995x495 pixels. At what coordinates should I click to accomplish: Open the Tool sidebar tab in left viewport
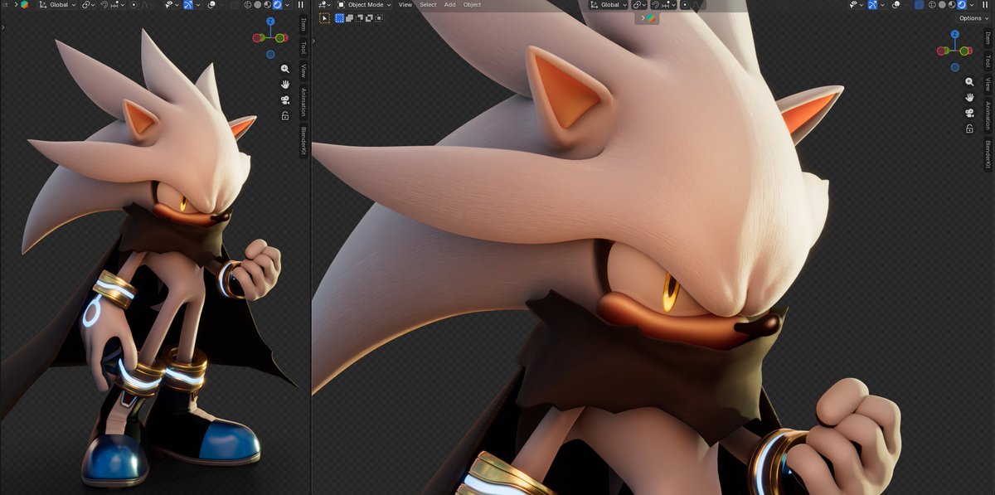303,47
